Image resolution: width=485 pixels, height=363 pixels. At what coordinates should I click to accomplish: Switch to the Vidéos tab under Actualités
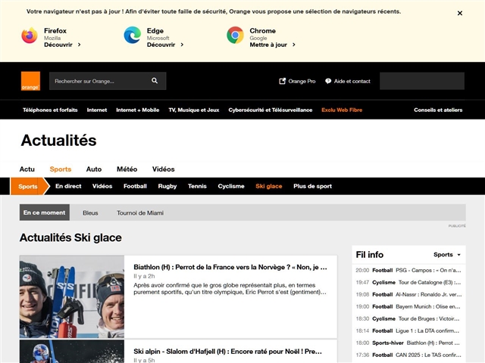click(164, 169)
